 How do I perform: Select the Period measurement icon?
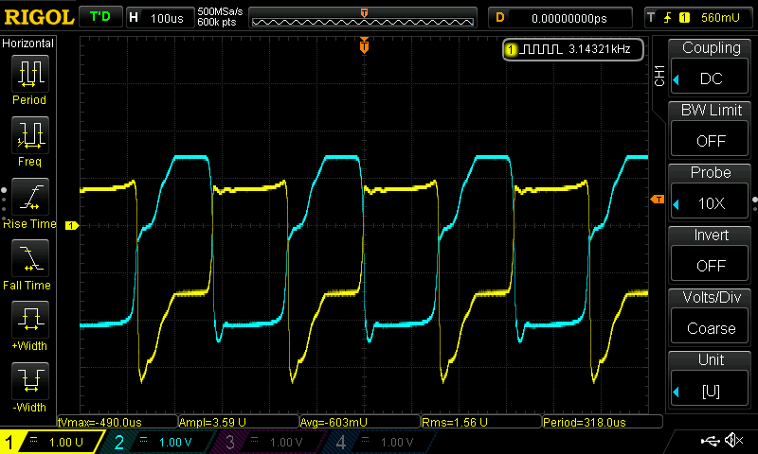[x=29, y=75]
